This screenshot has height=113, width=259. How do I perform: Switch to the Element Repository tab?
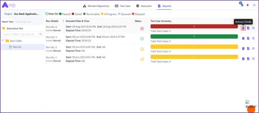click(x=96, y=6)
